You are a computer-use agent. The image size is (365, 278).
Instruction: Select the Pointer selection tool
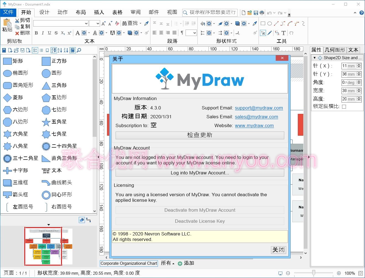(x=263, y=33)
